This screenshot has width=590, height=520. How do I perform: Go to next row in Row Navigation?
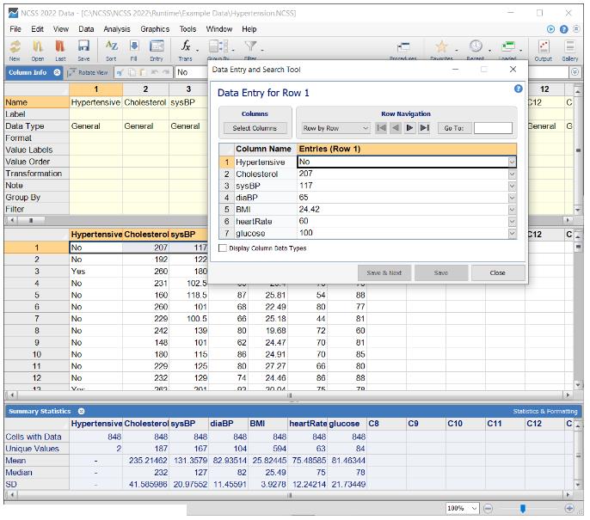click(410, 128)
